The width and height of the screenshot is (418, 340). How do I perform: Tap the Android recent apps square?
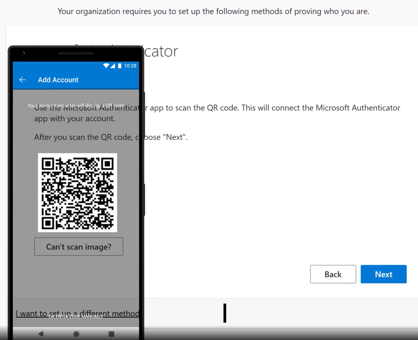point(111,334)
